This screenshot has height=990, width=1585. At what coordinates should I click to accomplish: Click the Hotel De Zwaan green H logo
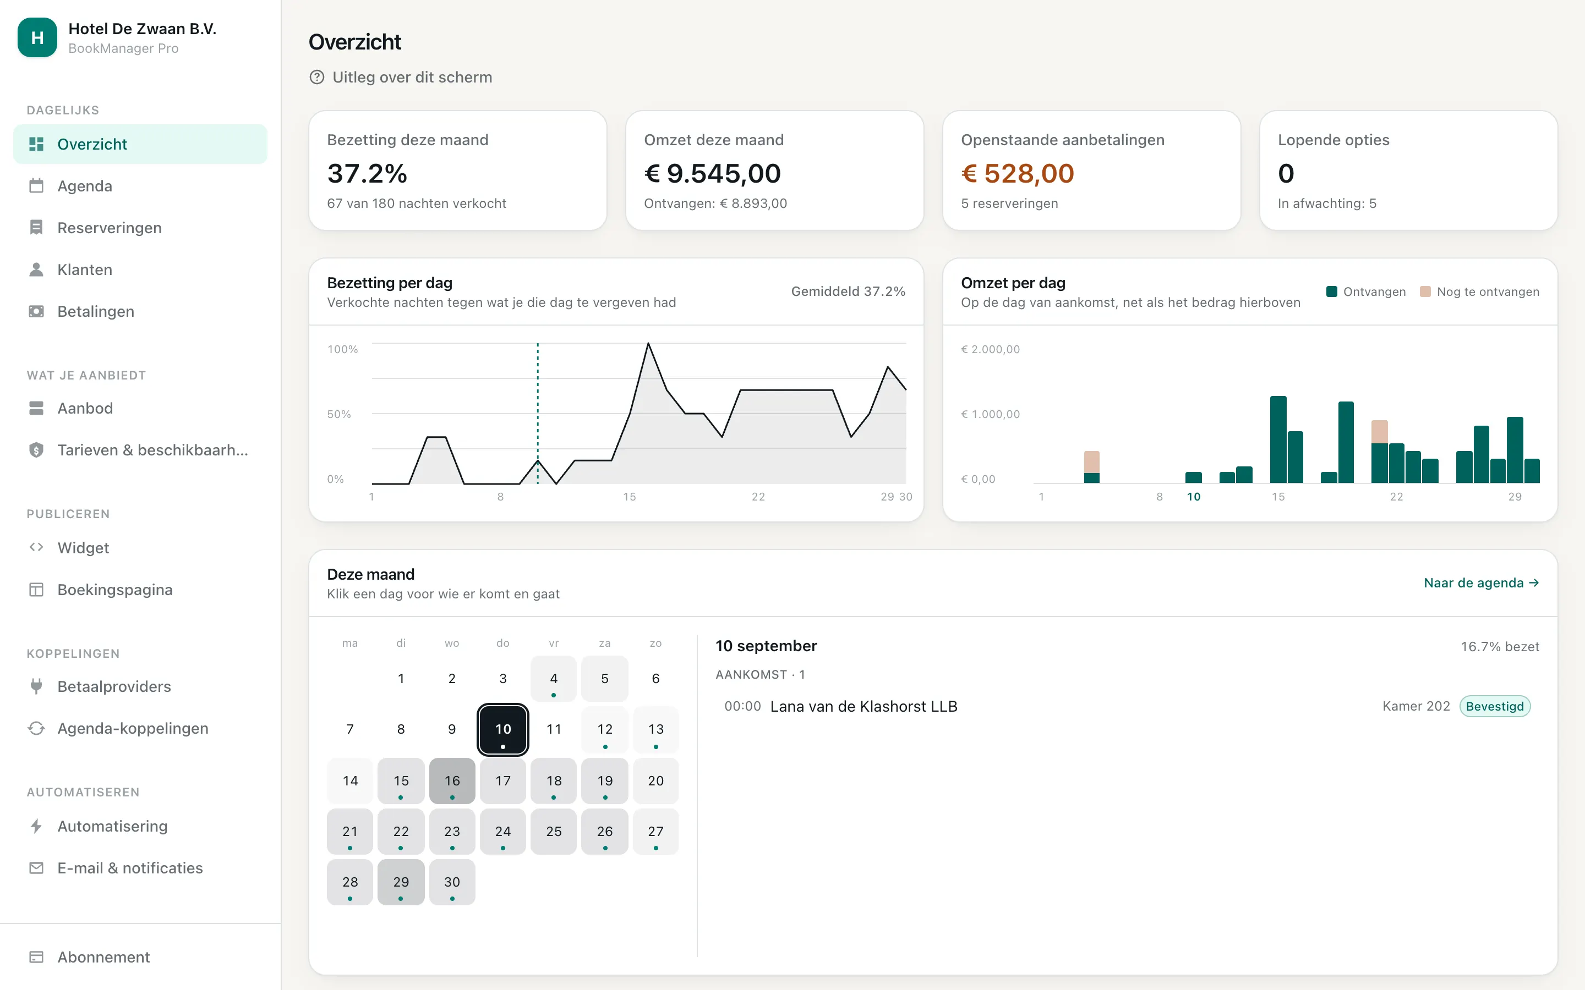[x=37, y=37]
